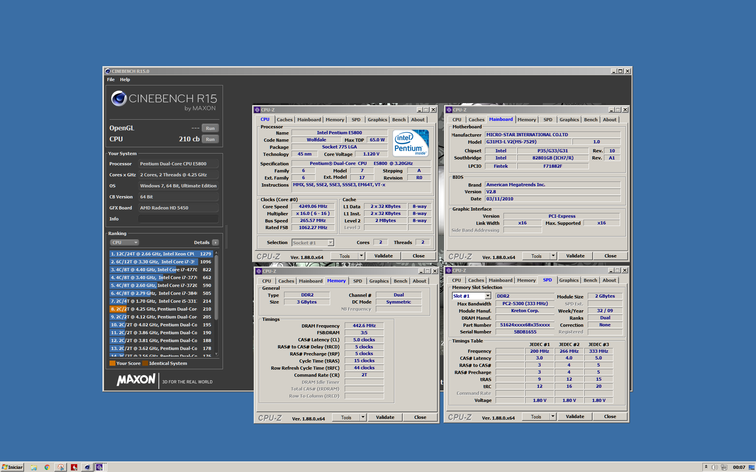
Task: Open the volume speaker tray icon
Action: tap(714, 467)
